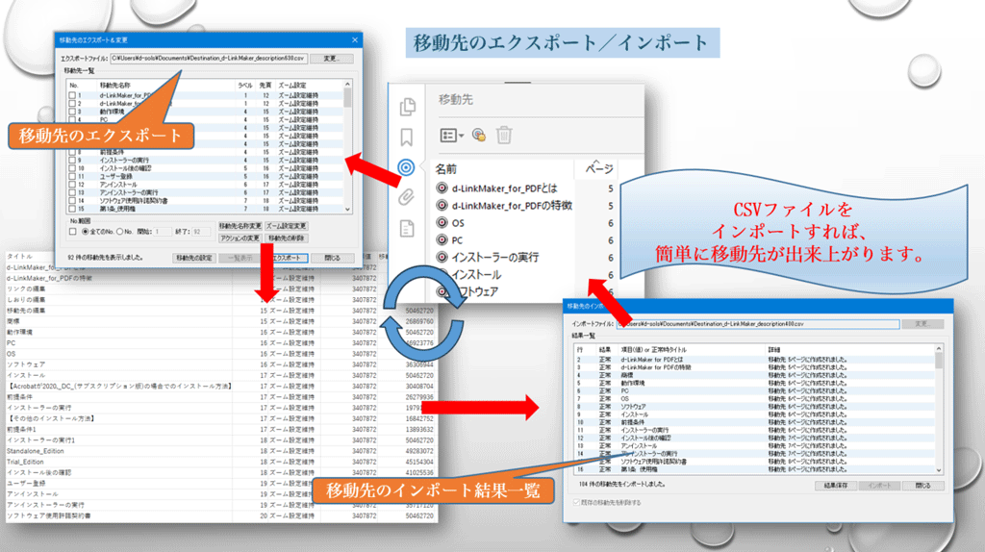Click the new destination icon in toolbar

[x=478, y=135]
